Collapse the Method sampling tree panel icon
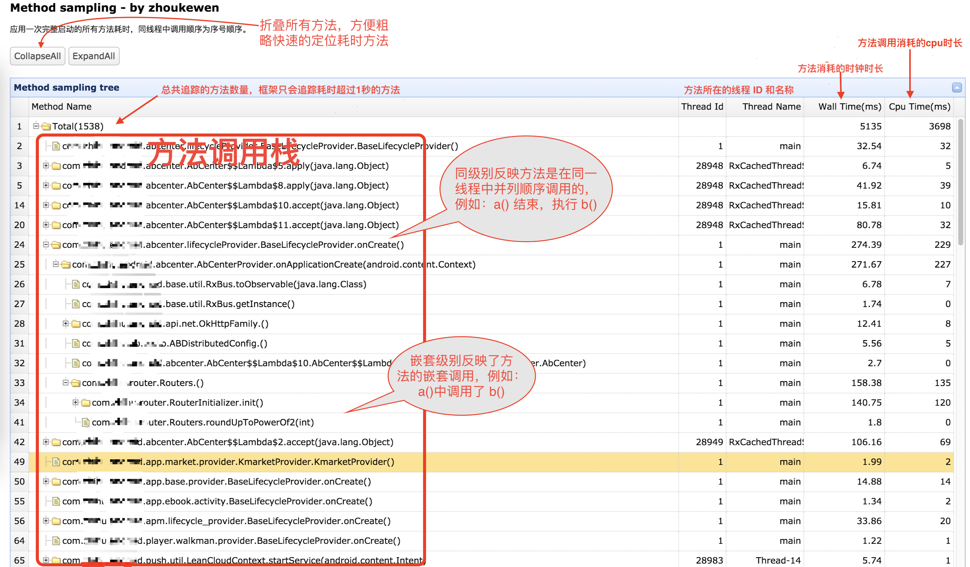Image resolution: width=970 pixels, height=567 pixels. 956,88
